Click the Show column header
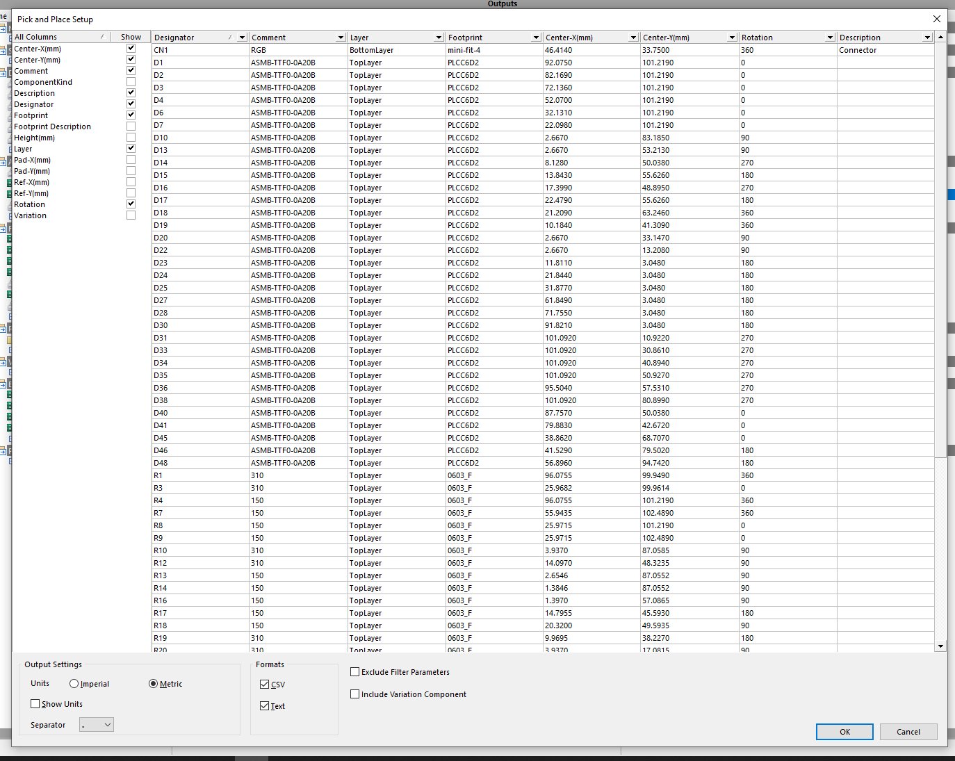The width and height of the screenshot is (955, 761). [131, 37]
